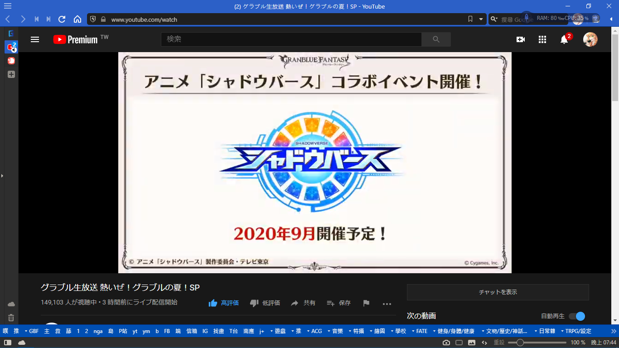Open the tracker blocker shield icon
Image resolution: width=619 pixels, height=348 pixels.
[x=93, y=19]
